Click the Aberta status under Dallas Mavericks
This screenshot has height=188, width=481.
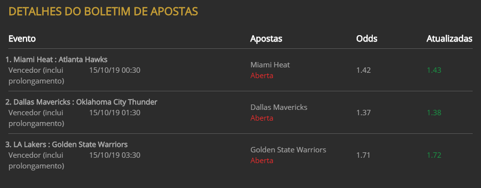point(262,118)
